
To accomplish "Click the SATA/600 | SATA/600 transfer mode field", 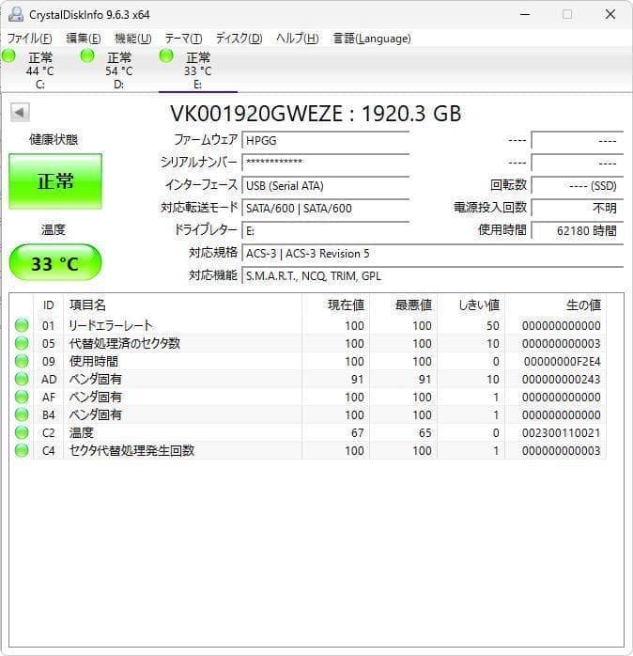I will 325,208.
